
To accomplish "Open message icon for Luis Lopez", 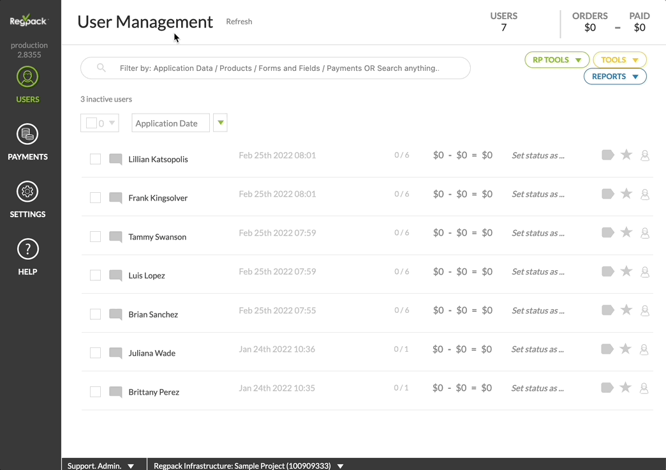I will [x=115, y=276].
